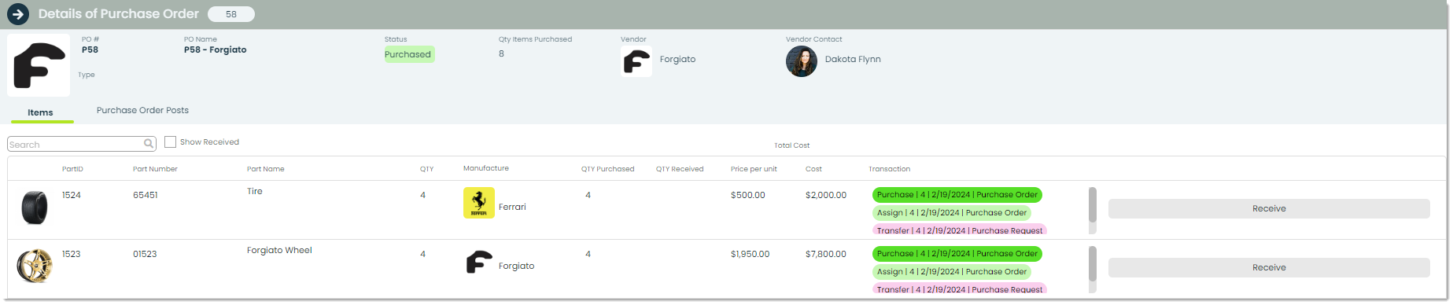Click Forgiato Wheel's Assign transaction tag
Screen dimensions: 1453x305
coord(951,272)
